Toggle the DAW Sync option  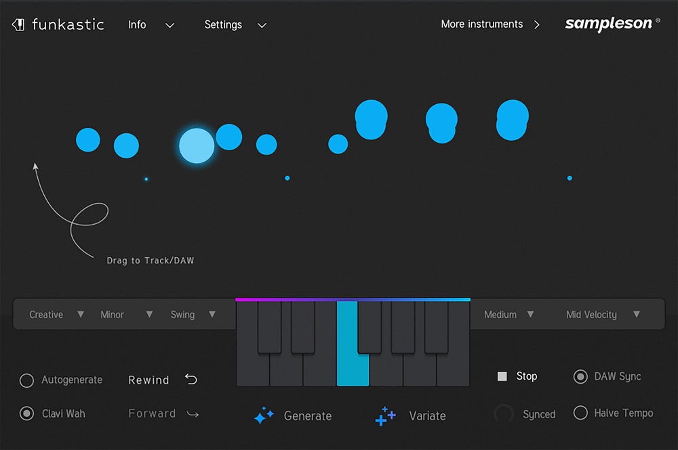[x=580, y=377]
